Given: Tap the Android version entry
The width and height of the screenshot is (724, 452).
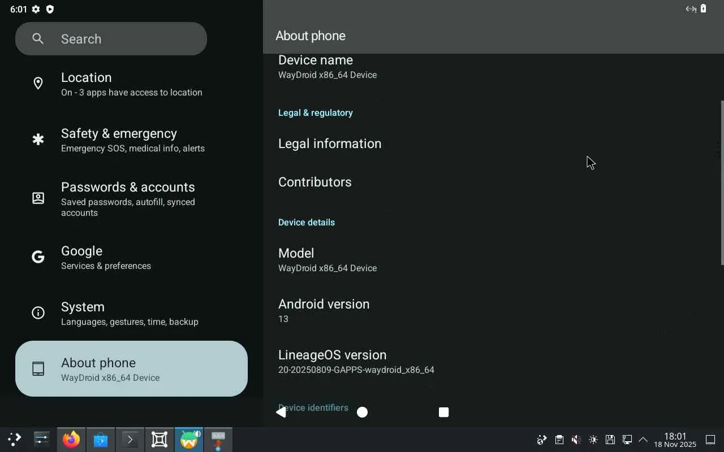Looking at the screenshot, I should (492, 311).
